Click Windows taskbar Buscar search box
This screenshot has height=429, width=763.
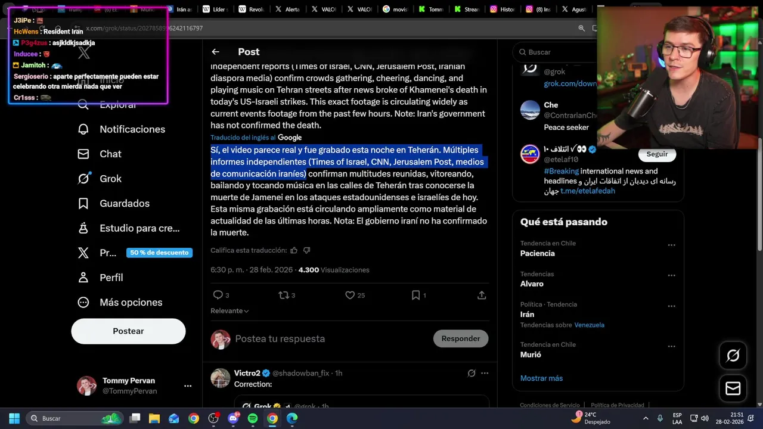pyautogui.click(x=76, y=418)
